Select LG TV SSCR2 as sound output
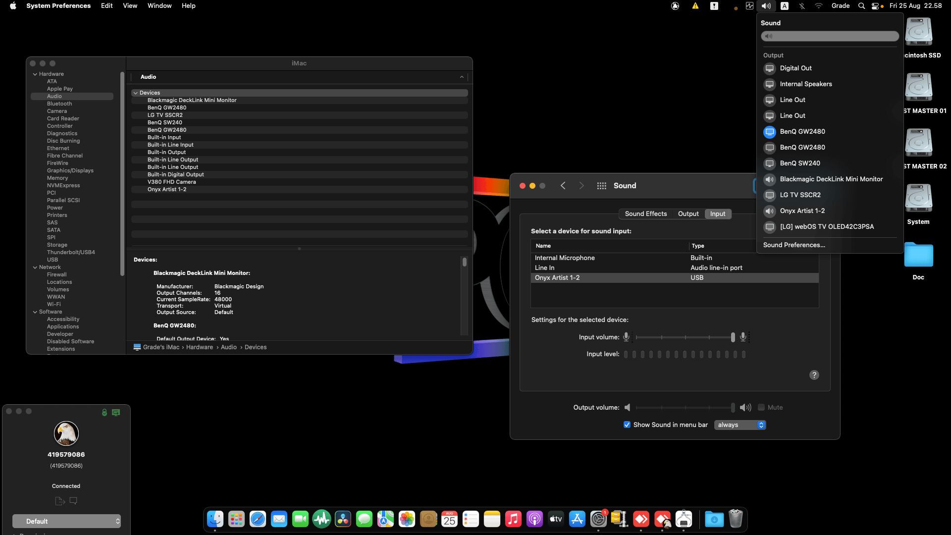Image resolution: width=951 pixels, height=535 pixels. (830, 195)
